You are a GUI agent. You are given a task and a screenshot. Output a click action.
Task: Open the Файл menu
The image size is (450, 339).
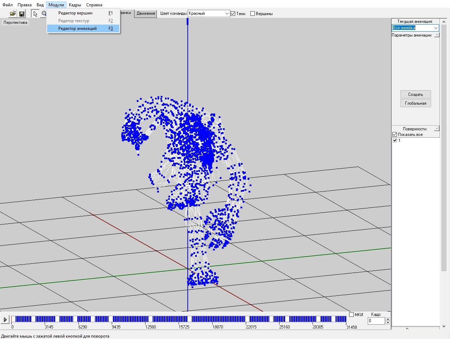tap(7, 5)
